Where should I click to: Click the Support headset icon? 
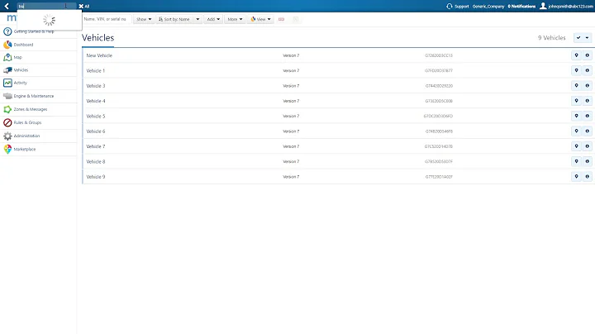point(450,6)
